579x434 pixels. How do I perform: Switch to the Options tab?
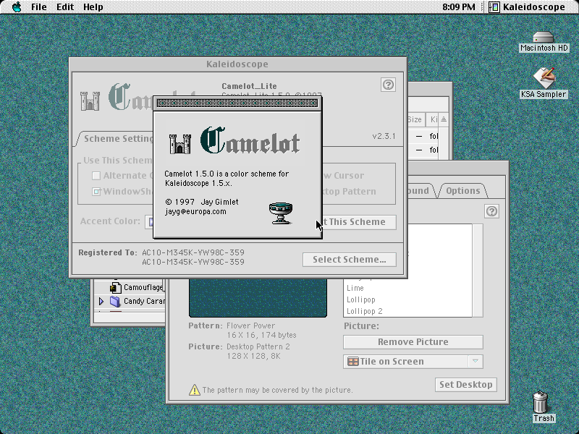point(462,191)
